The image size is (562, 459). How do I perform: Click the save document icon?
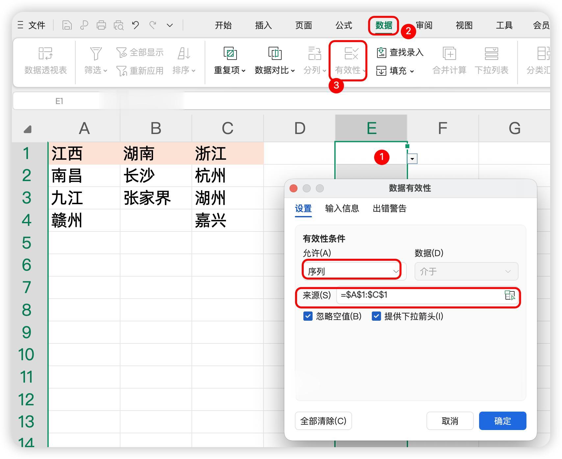[x=67, y=25]
